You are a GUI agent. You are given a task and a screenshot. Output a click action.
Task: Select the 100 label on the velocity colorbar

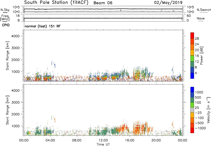click(x=198, y=103)
